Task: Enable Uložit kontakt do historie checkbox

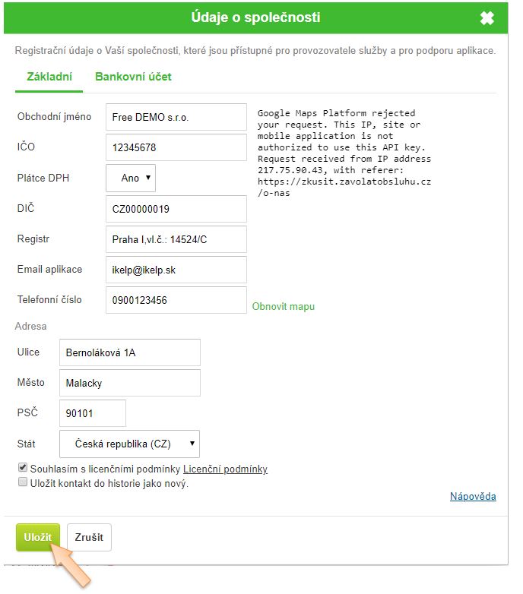Action: pos(23,482)
